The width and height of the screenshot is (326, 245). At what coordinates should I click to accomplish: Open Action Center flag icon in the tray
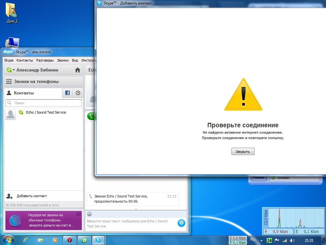point(277,241)
